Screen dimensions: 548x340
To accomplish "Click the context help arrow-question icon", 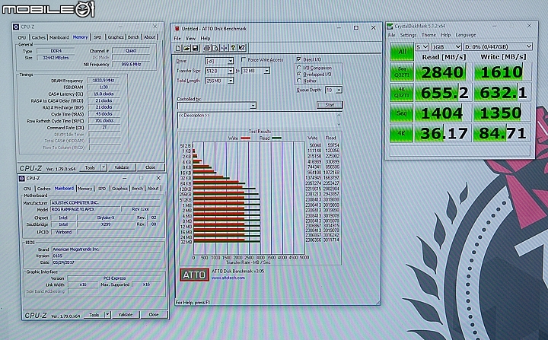I will [242, 48].
